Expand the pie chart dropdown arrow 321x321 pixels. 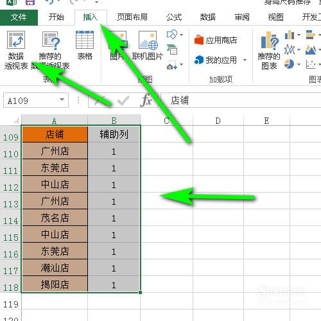coord(299,64)
